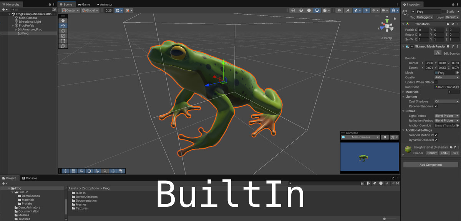Collapse the Materials section in Inspector
The height and width of the screenshot is (221, 461).
[x=403, y=92]
